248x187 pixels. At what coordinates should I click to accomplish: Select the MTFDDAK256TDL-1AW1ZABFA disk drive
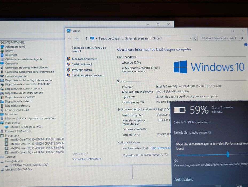click(29, 165)
